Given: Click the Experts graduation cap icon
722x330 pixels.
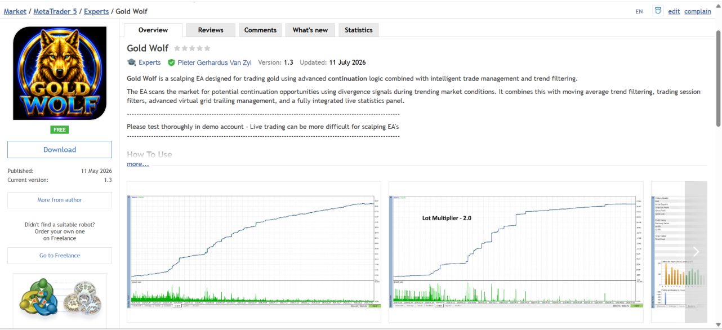Looking at the screenshot, I should tap(131, 63).
